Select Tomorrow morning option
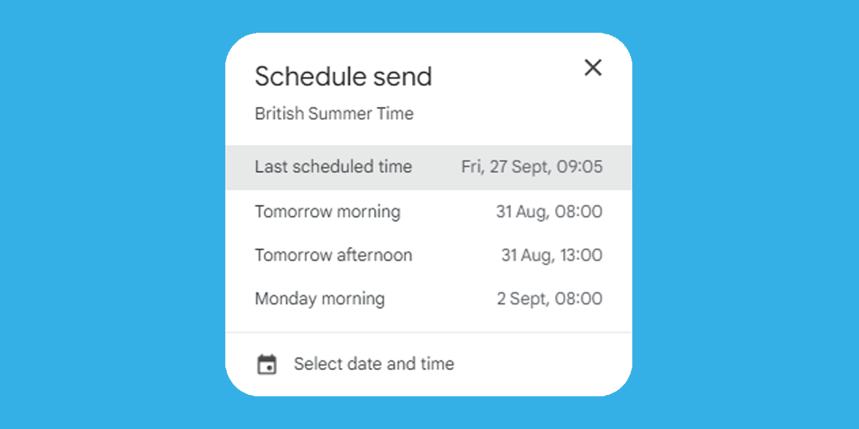The image size is (859, 429). pos(428,212)
